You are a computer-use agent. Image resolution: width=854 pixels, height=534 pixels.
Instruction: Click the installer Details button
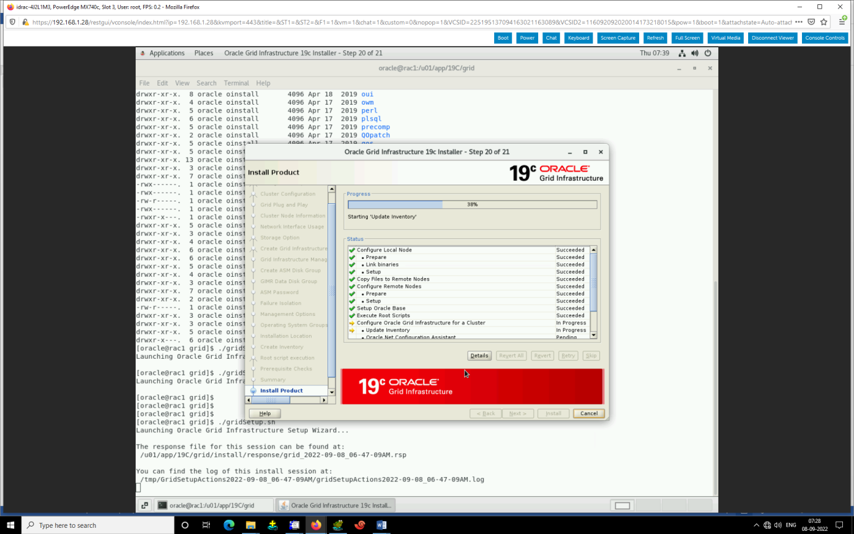479,356
